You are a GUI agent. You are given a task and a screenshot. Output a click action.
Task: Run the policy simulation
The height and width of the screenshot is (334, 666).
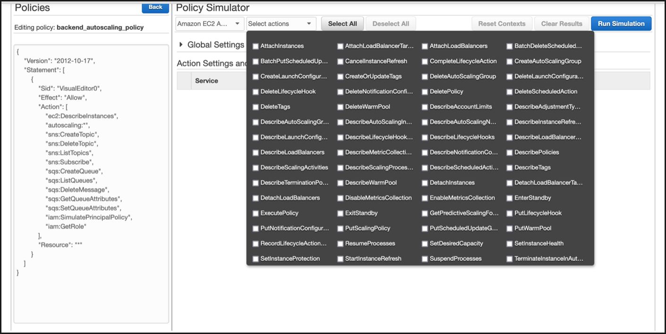tap(621, 24)
